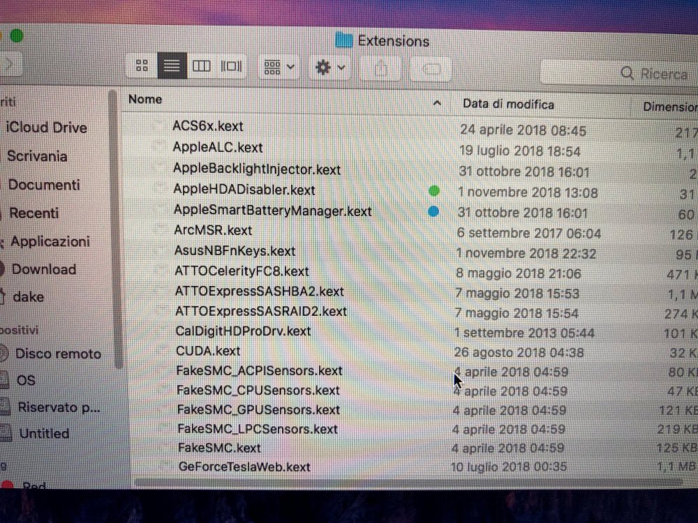Click blue tag dot on AppleSmartBatteryManager row
Viewport: 698px width, 523px height.
tap(433, 212)
